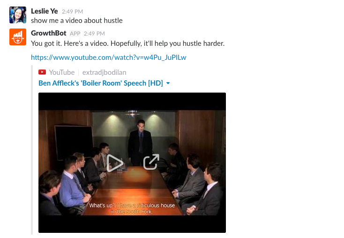Click the timestamp on GrowthBot's message
Image resolution: width=344 pixels, height=238 pixels.
tap(94, 34)
